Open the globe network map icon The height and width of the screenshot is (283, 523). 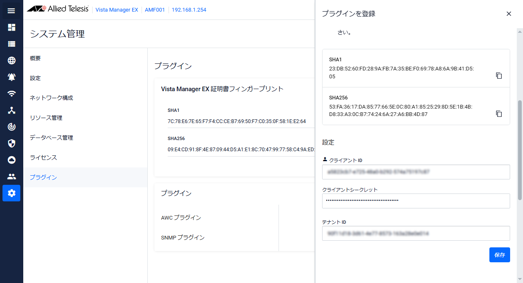[12, 60]
